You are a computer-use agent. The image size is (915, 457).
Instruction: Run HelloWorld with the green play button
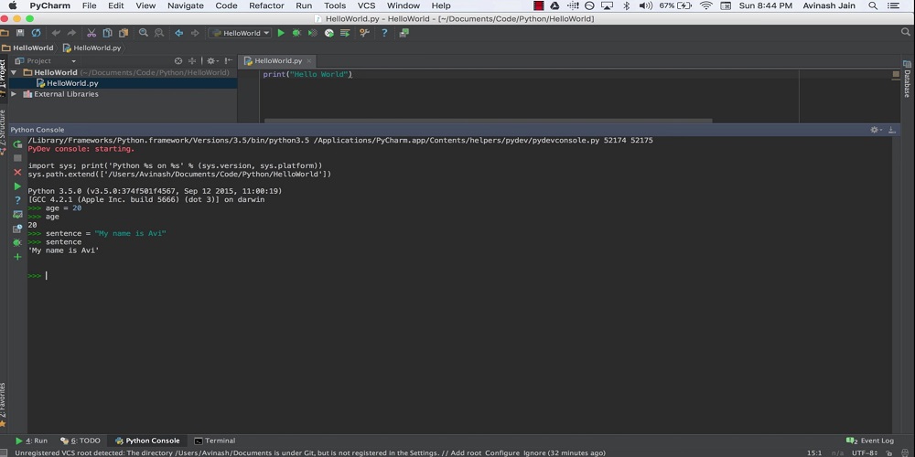(281, 33)
